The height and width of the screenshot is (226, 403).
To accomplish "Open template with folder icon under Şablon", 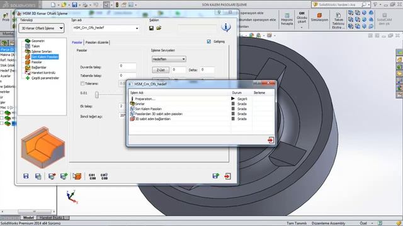I will (159, 28).
